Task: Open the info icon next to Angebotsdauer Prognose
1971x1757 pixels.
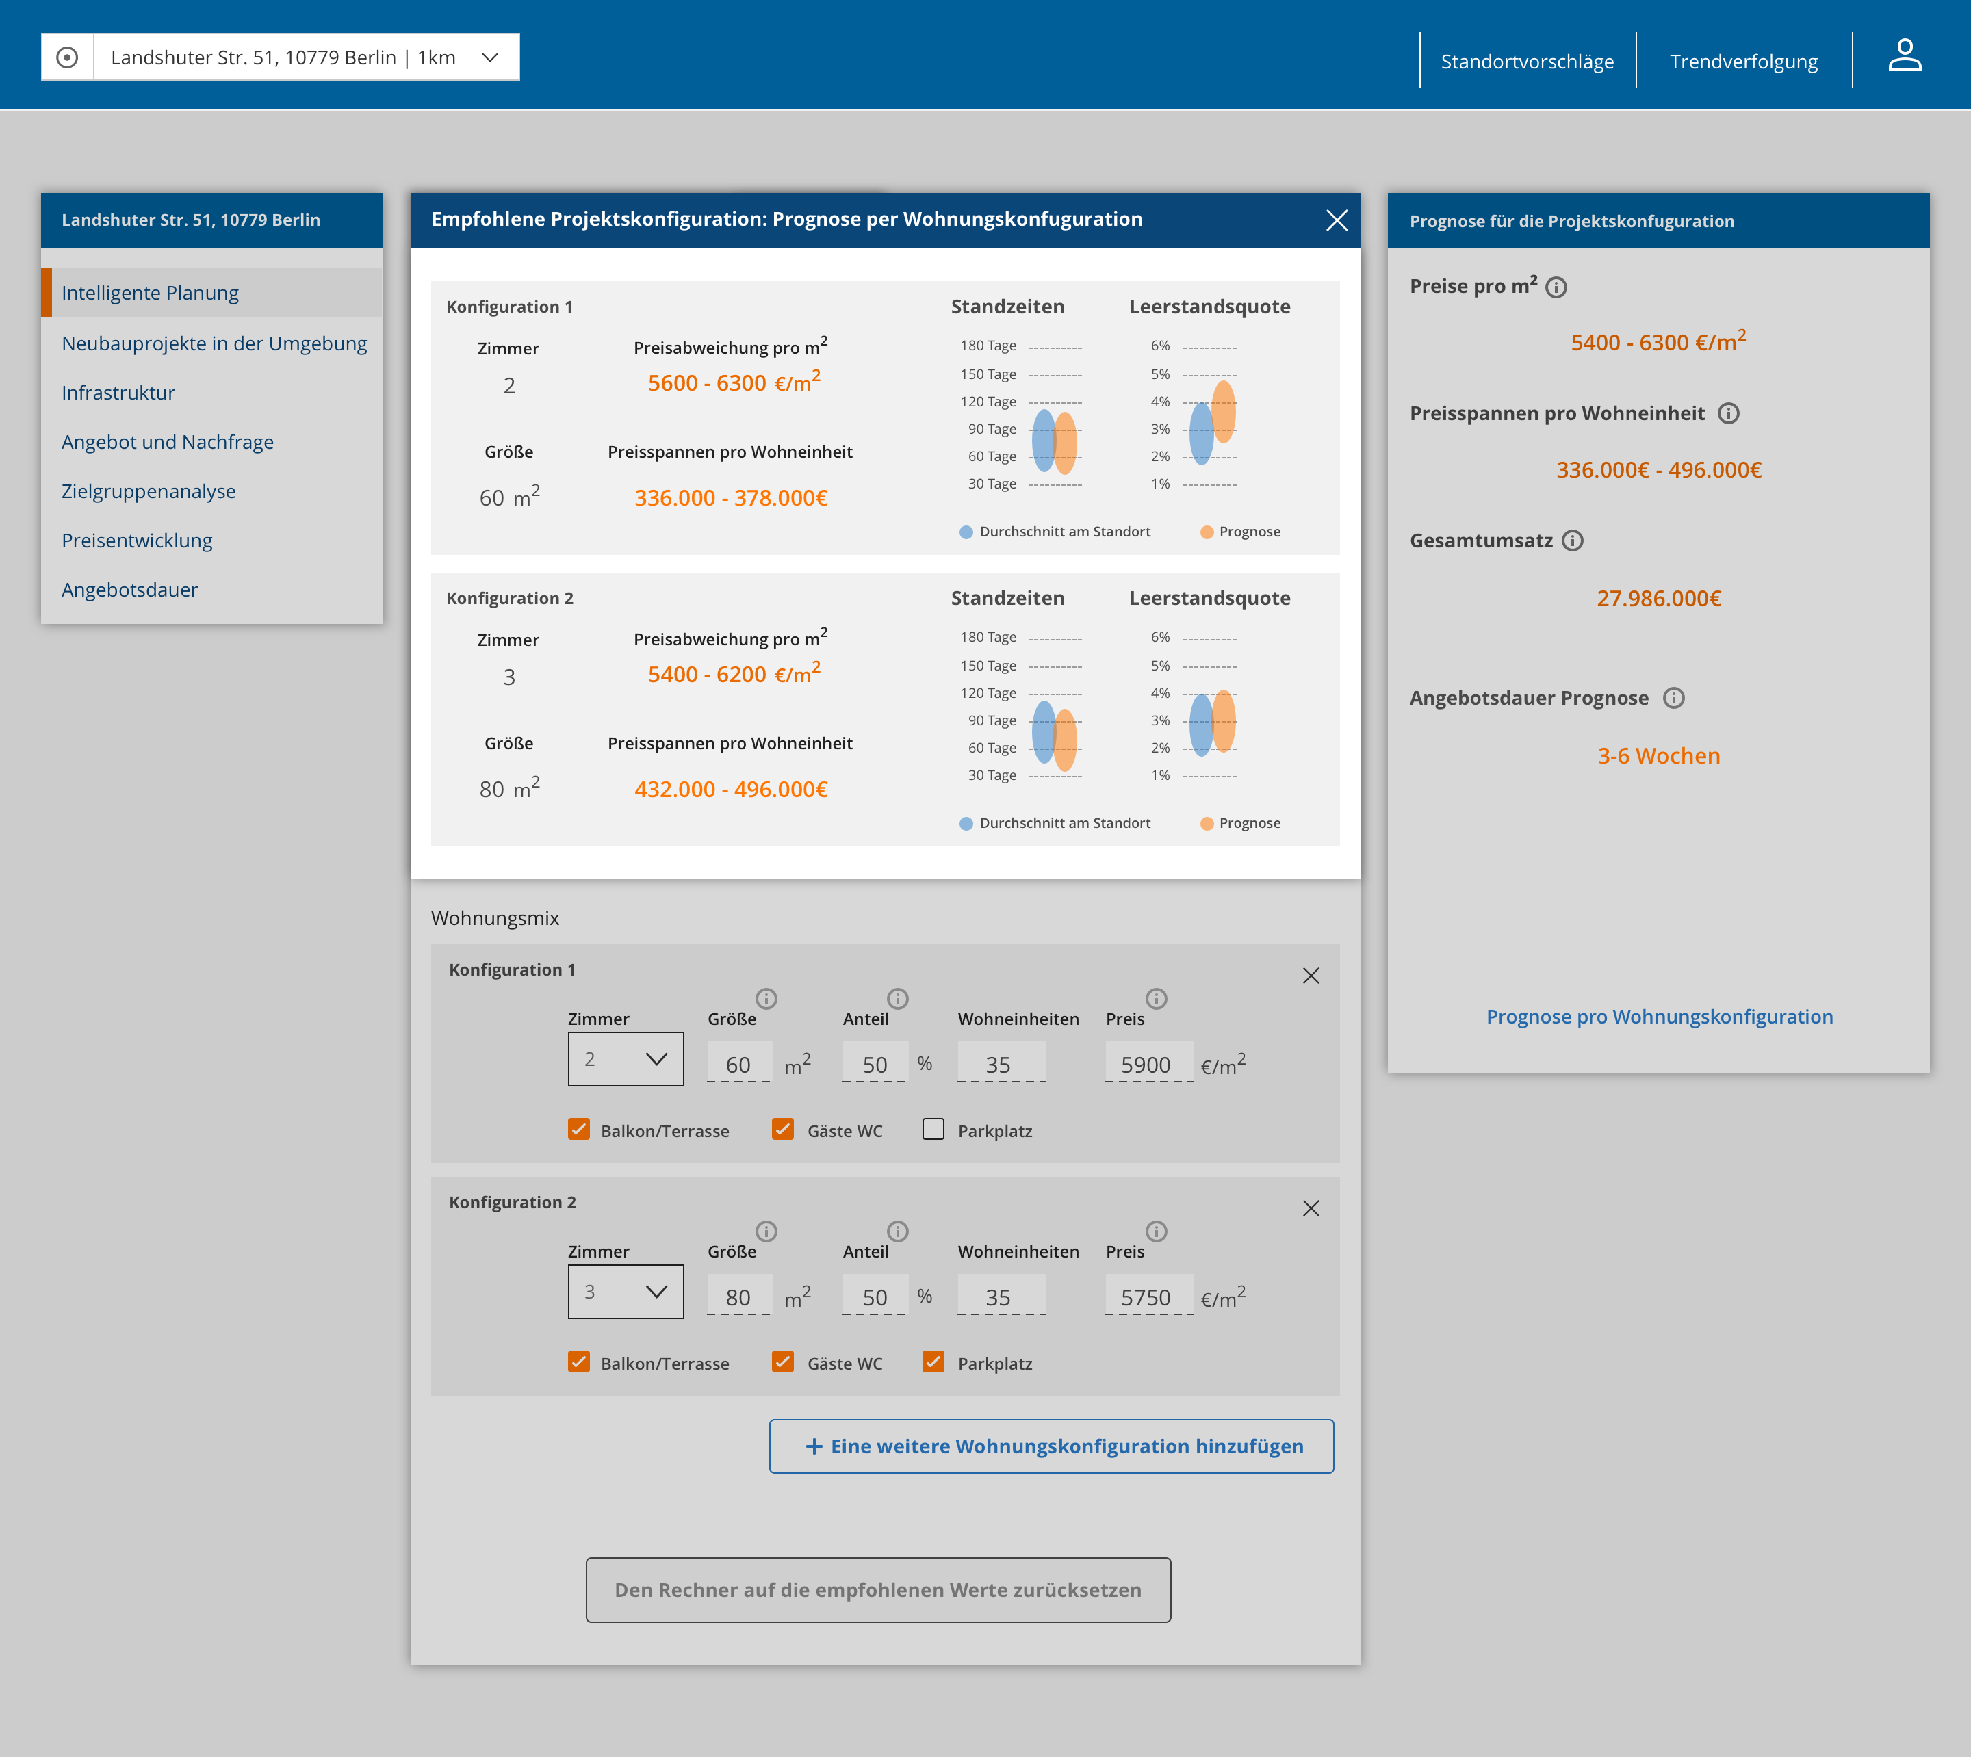Action: pos(1673,698)
